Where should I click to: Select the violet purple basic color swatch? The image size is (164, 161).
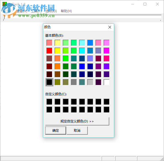107,66
